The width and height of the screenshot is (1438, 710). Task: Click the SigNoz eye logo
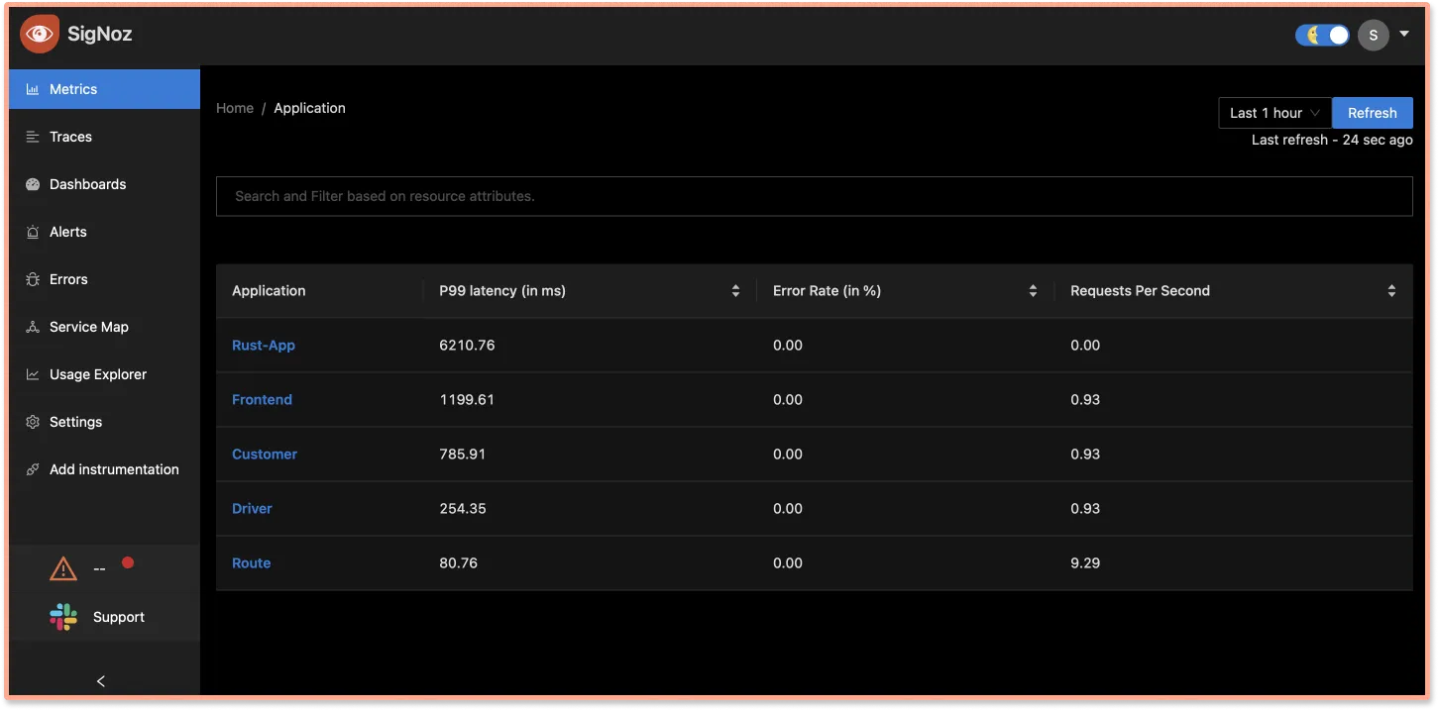coord(40,34)
